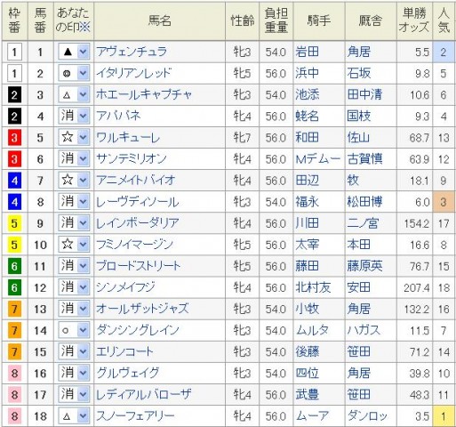Click stable link 松田博
This screenshot has height=427, width=456.
pyautogui.click(x=364, y=202)
